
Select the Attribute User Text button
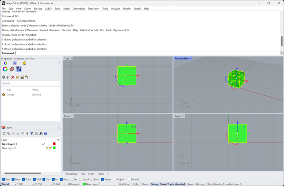18,69
